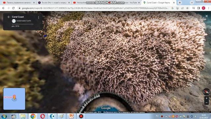Viewport: 211px width, 119px height.
Task: Close the То или Это tab
Action: pos(69,3)
